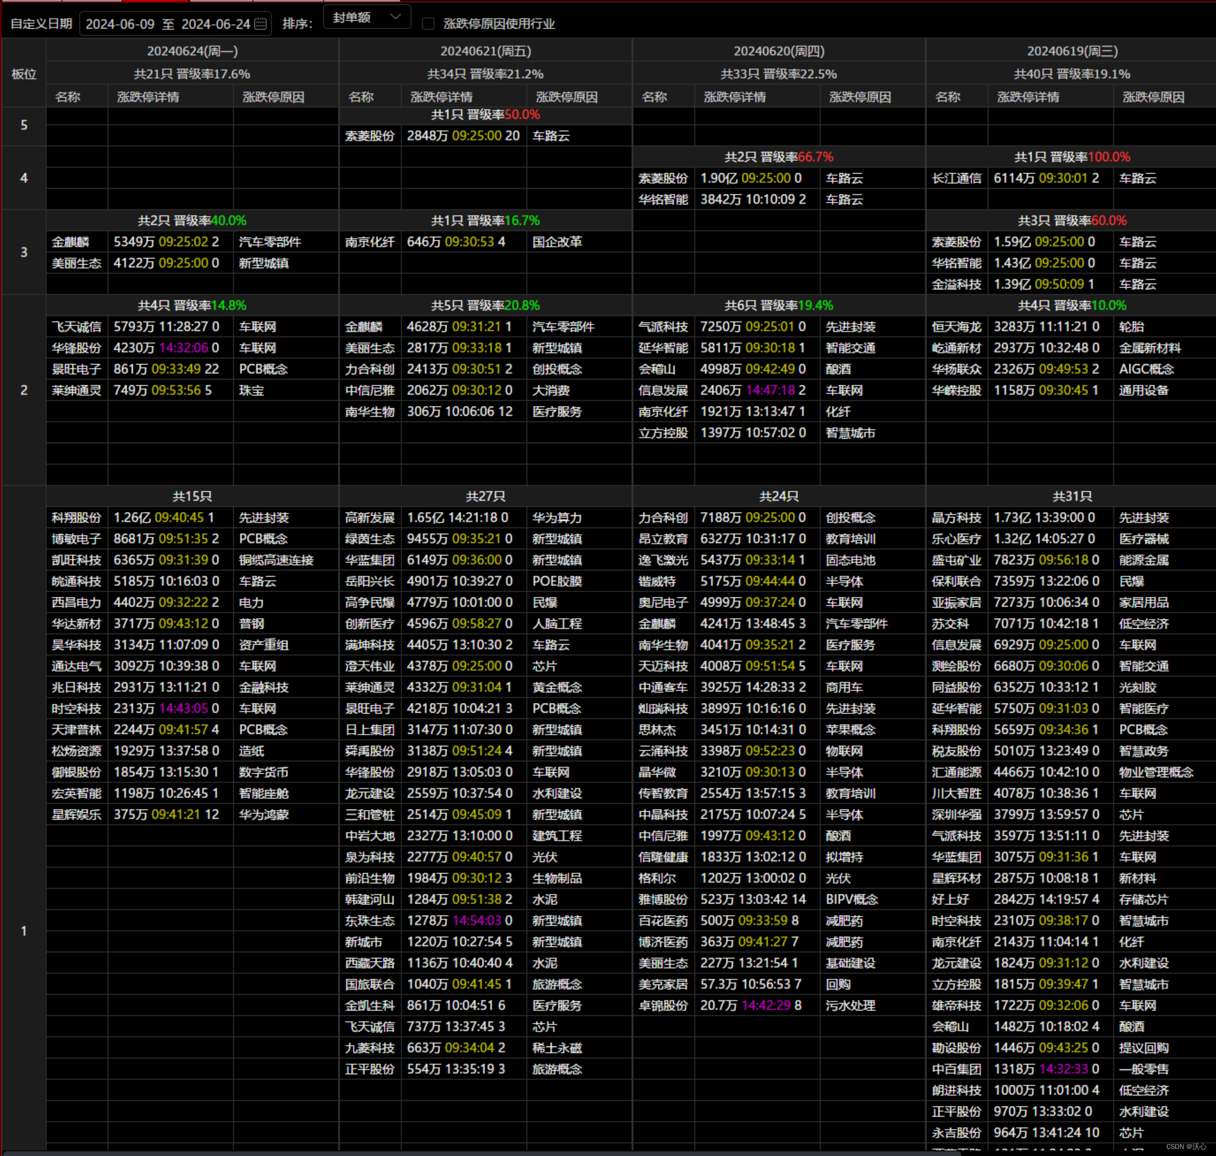Open 皖通科技 stock entry
This screenshot has height=1156, width=1216.
[77, 582]
